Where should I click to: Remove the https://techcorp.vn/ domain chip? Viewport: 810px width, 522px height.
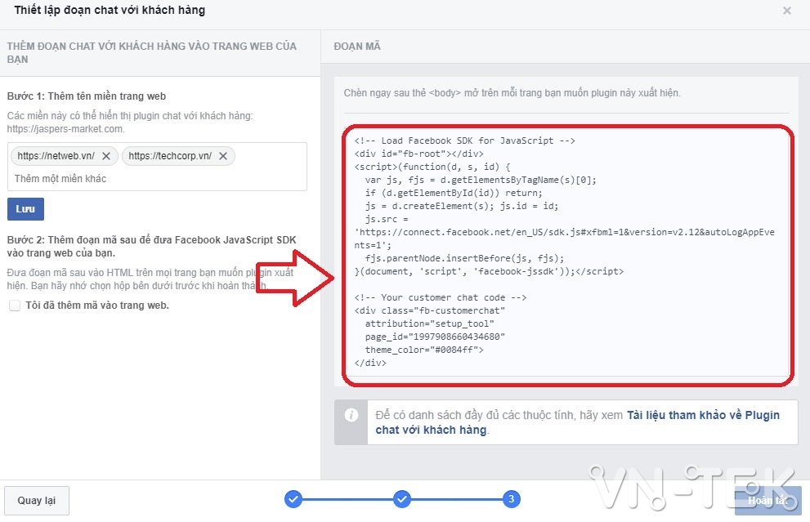point(222,156)
